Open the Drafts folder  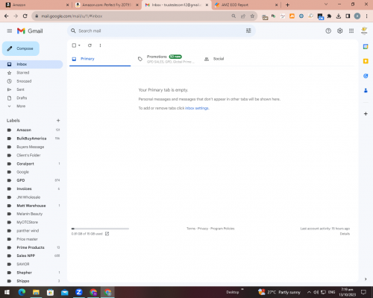click(22, 98)
